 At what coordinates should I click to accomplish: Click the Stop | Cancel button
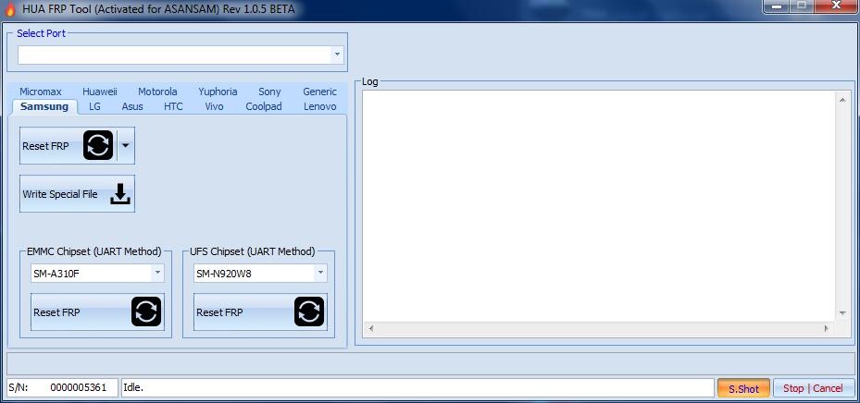[x=813, y=388]
